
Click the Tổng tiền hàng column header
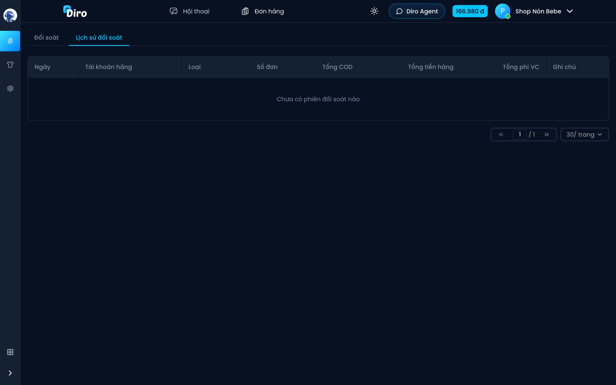pyautogui.click(x=431, y=67)
